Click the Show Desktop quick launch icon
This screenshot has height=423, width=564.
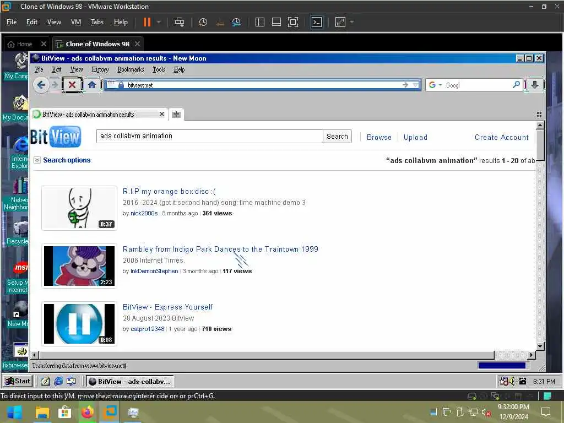point(45,381)
